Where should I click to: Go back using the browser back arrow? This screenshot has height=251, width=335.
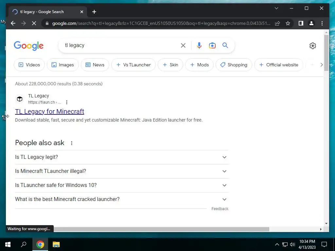(13, 23)
